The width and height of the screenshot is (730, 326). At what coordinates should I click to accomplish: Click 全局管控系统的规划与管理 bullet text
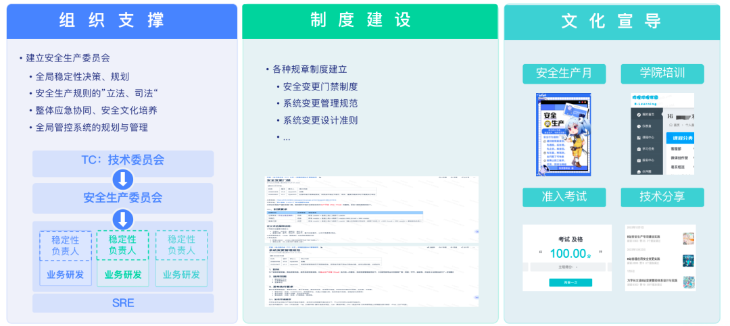coord(92,128)
